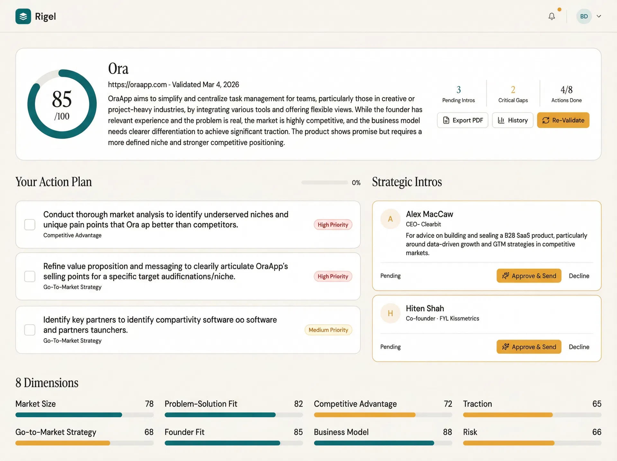Click the Export PDF document icon

446,120
